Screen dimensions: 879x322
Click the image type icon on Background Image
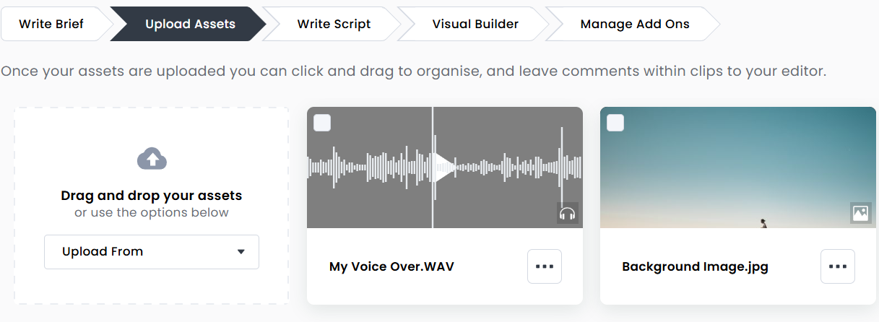click(861, 213)
